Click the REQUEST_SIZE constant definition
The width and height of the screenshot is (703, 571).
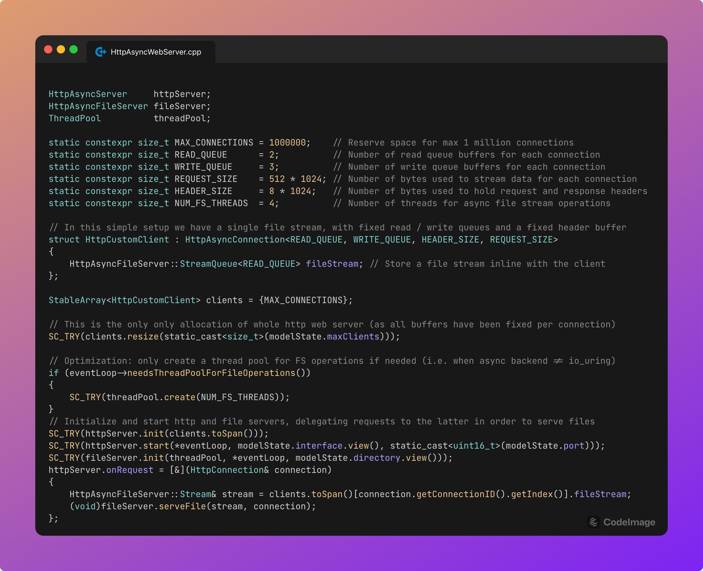(206, 179)
